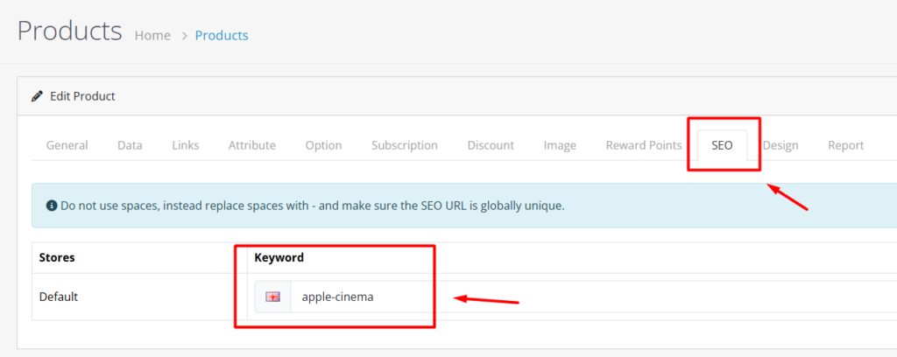
Task: Open the General tab
Action: coord(67,145)
